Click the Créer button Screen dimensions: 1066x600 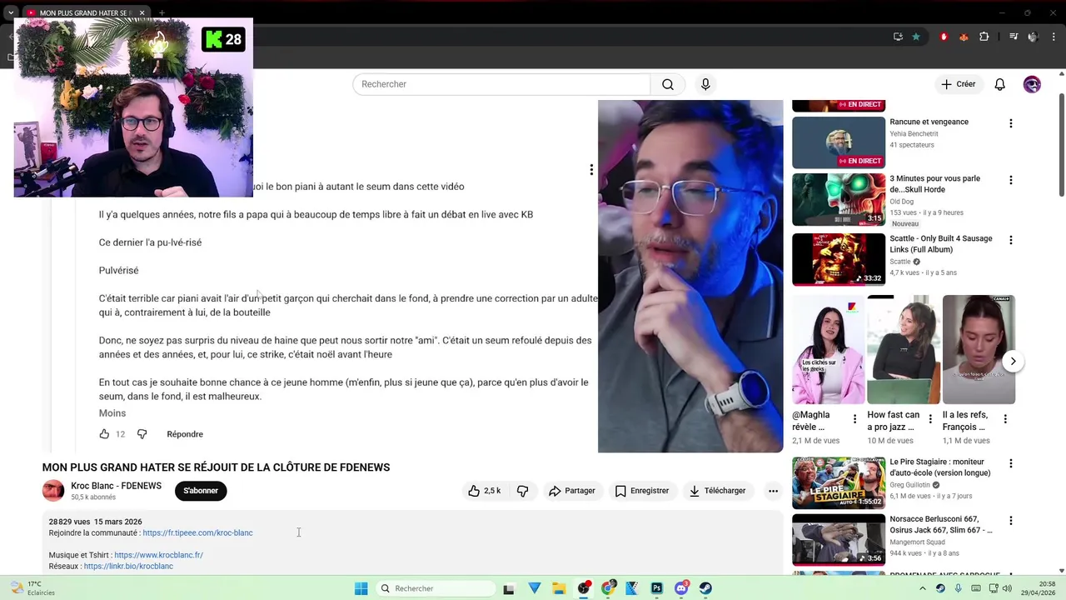958,84
